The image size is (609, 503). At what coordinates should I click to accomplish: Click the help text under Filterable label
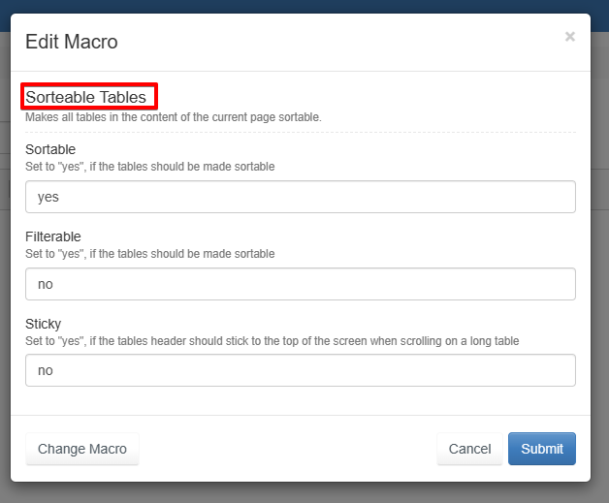150,254
